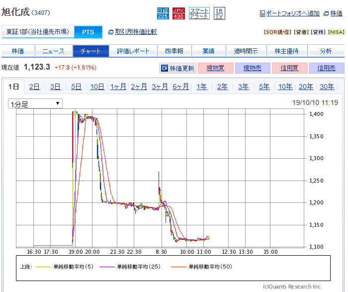Switch to PTS market tab
Screen dimensions: 348x292
pyautogui.click(x=88, y=32)
